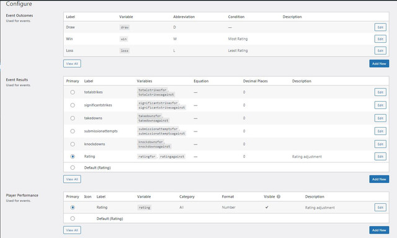Choose Default (Rating) in Player Performance
The width and height of the screenshot is (397, 238).
(73, 219)
